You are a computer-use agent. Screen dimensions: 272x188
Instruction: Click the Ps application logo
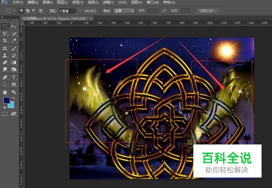click(x=4, y=2)
